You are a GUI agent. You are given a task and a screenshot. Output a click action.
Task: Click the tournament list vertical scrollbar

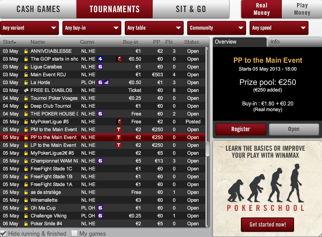207,137
